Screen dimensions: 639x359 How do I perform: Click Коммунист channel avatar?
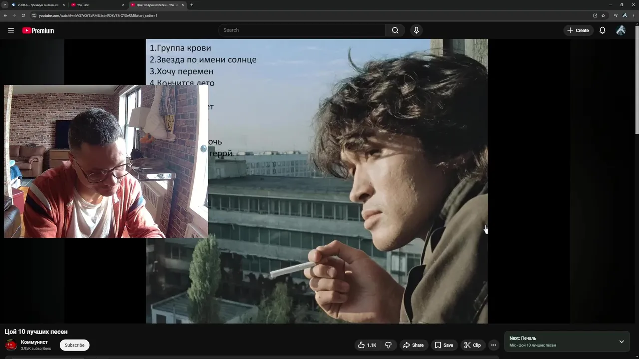pyautogui.click(x=11, y=345)
